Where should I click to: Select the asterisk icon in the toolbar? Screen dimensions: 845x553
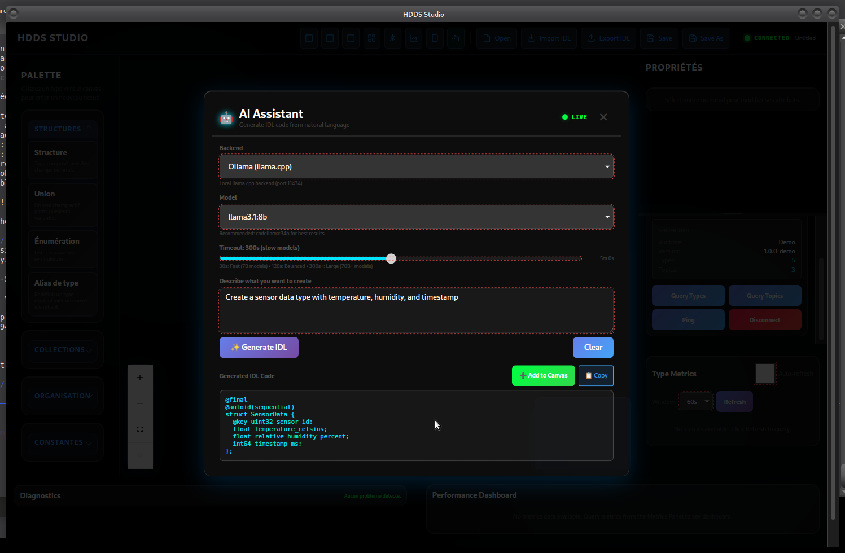click(392, 38)
